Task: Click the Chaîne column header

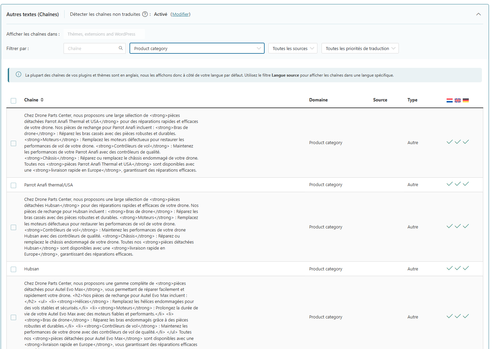Action: click(31, 100)
